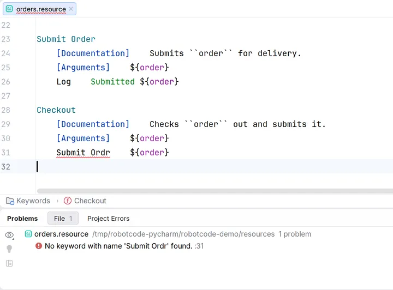
Task: Toggle the eye view options icon
Action: (9, 235)
